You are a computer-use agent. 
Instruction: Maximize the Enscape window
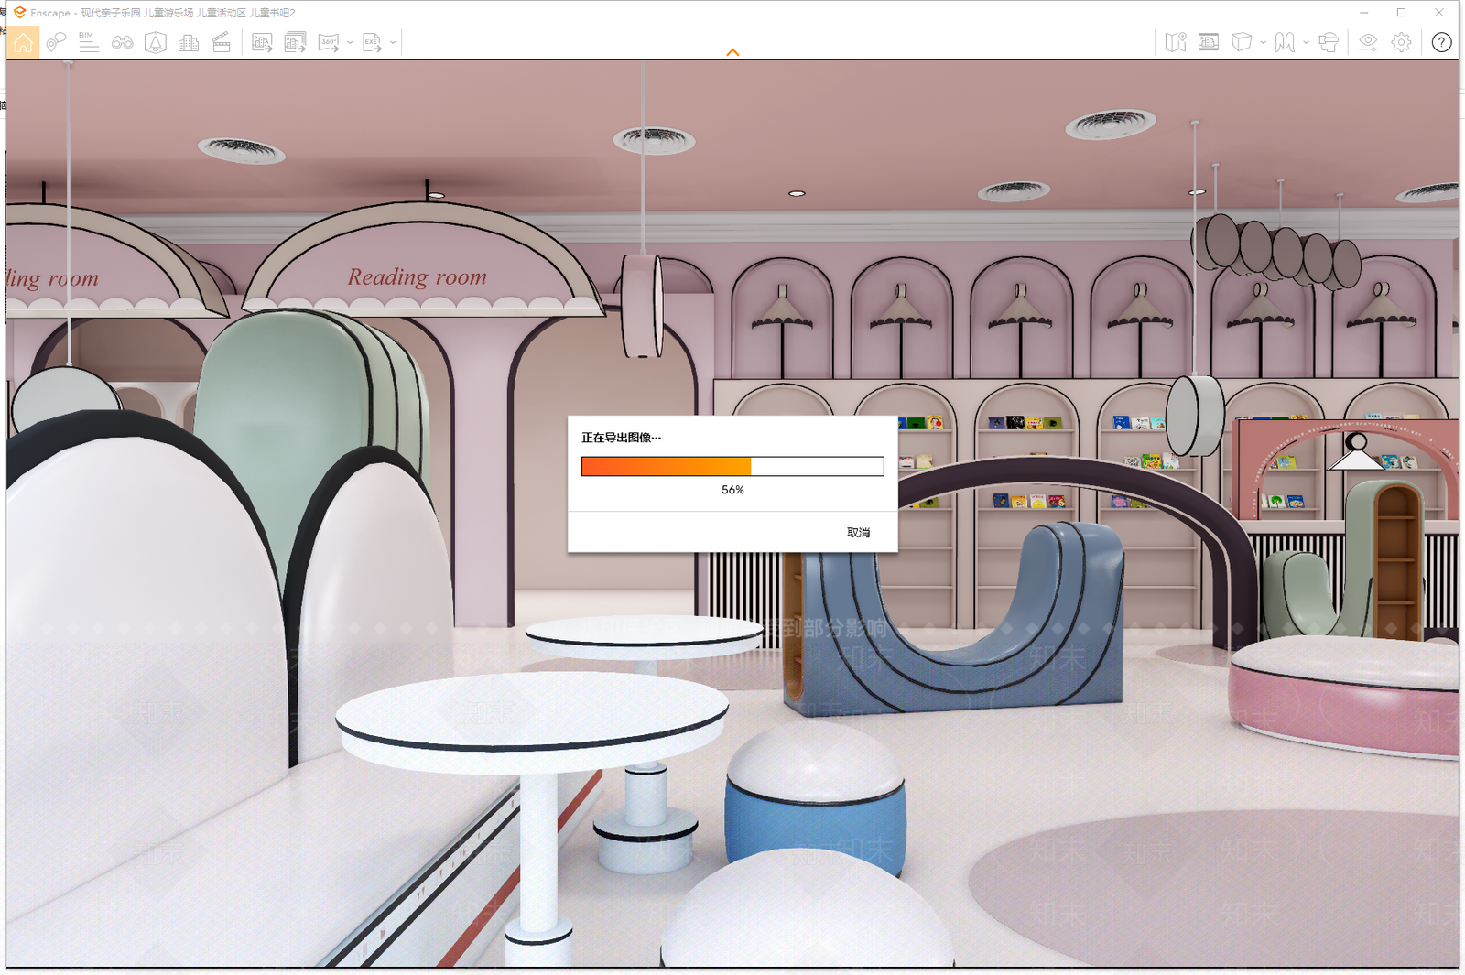[x=1401, y=13]
